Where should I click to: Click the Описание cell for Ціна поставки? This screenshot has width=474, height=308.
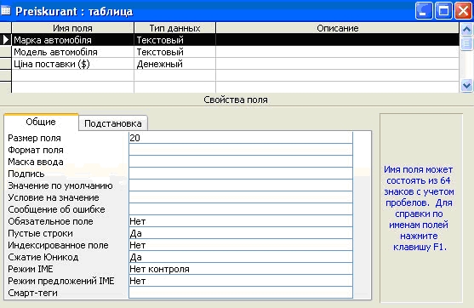(337, 64)
